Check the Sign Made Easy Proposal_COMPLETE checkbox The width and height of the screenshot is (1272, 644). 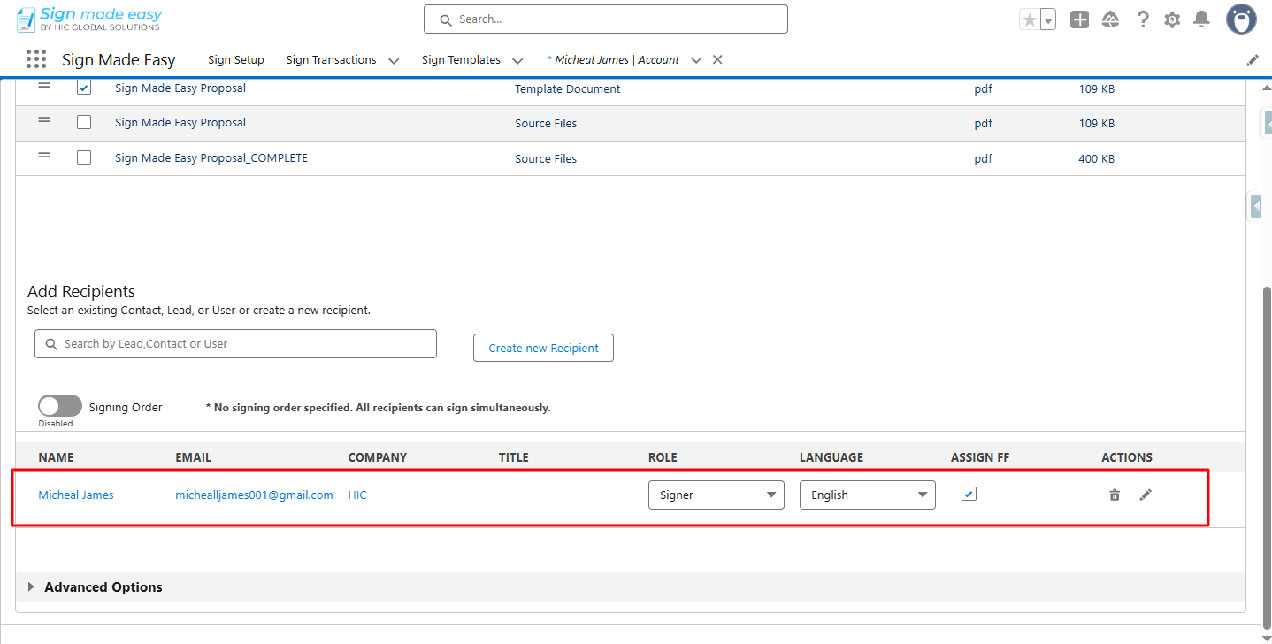84,157
